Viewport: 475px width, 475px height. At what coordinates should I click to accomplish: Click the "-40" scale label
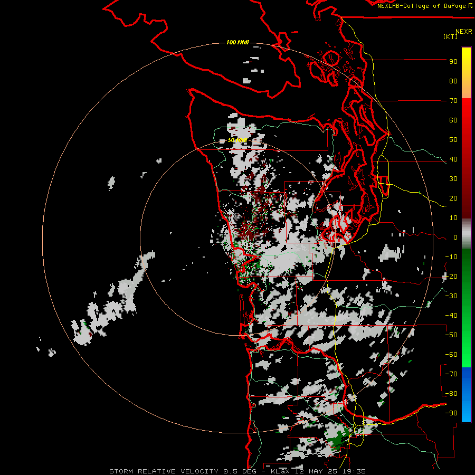pyautogui.click(x=451, y=316)
